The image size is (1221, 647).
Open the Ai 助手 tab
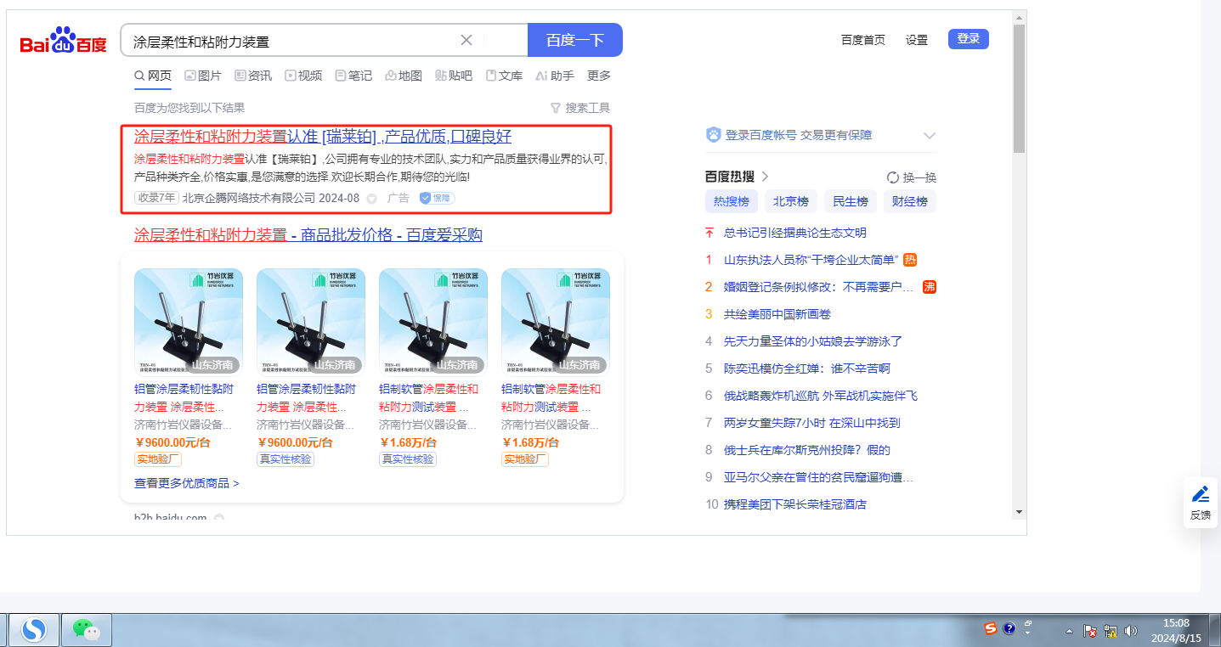pyautogui.click(x=555, y=76)
